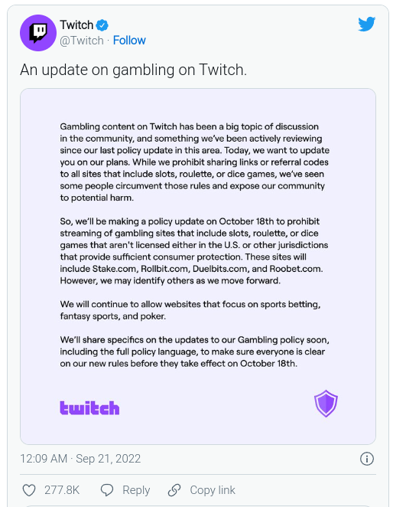The height and width of the screenshot is (507, 393).
Task: Click the 277.8K likes count
Action: (x=62, y=490)
